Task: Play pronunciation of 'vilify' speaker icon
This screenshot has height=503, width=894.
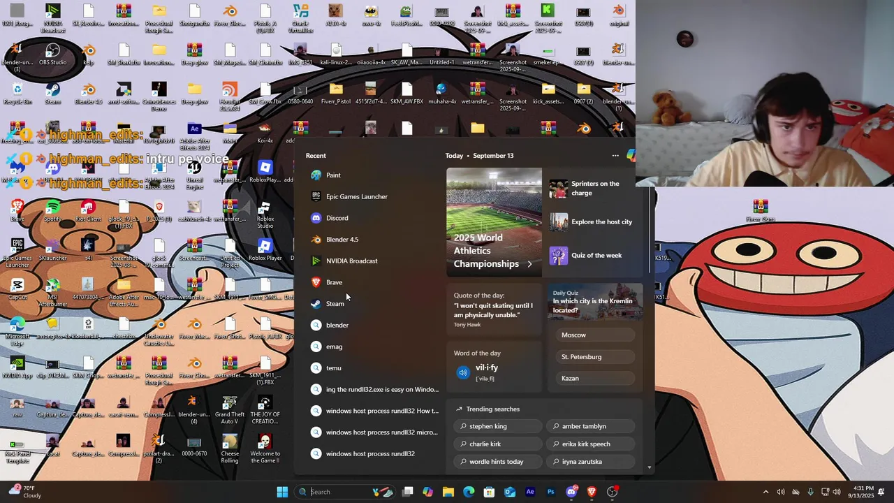Action: pyautogui.click(x=463, y=372)
